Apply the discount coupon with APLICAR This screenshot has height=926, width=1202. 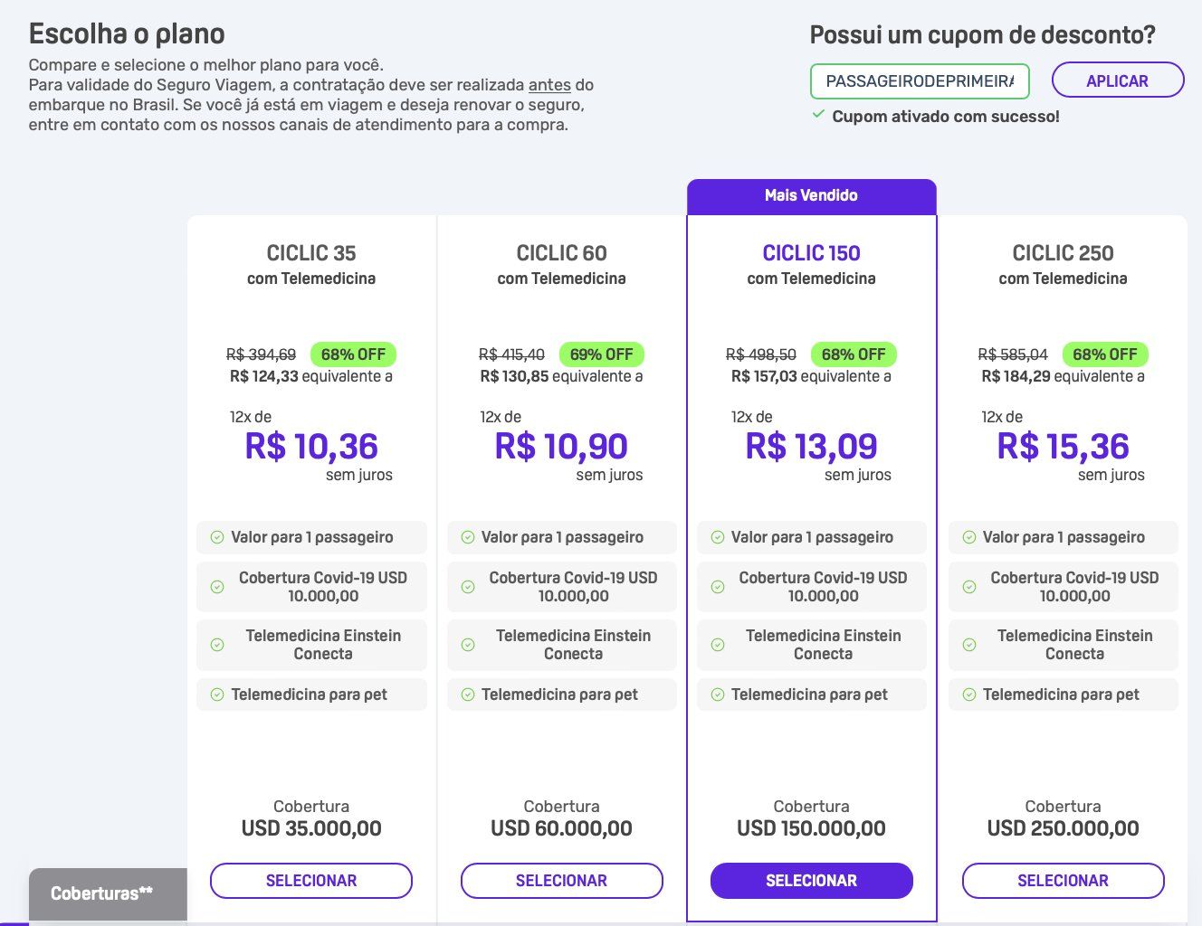[x=1117, y=80]
